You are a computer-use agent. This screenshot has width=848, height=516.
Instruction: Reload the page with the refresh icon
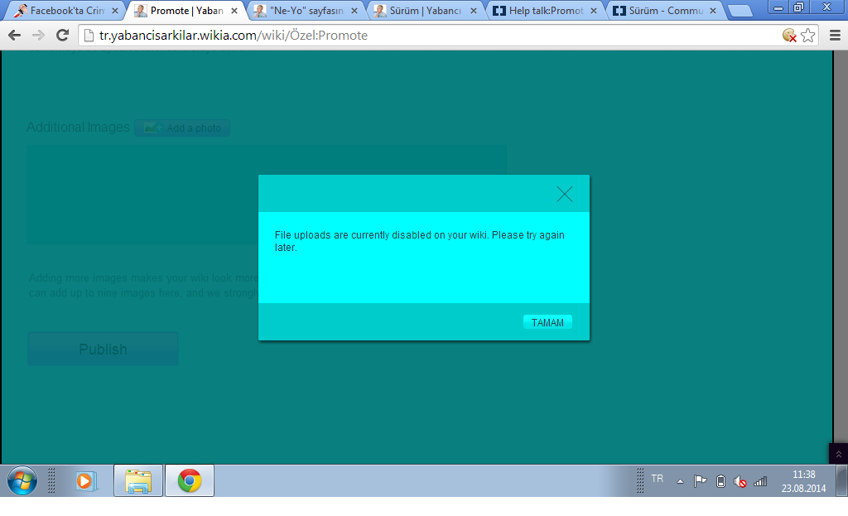tap(63, 35)
